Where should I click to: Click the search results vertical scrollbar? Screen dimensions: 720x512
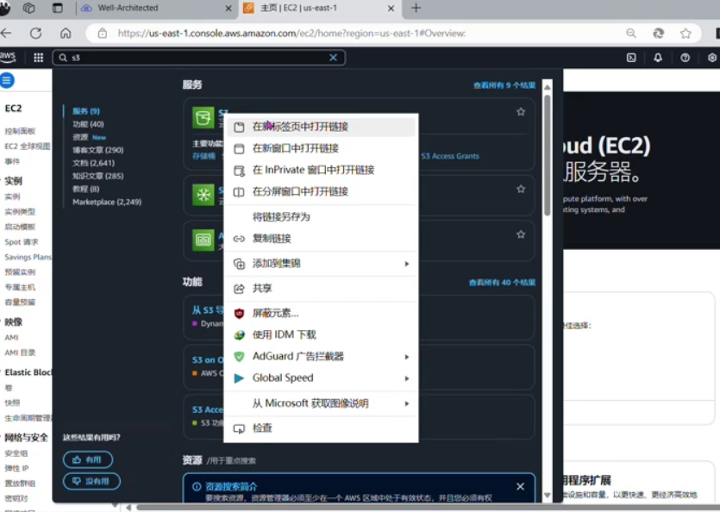[548, 155]
